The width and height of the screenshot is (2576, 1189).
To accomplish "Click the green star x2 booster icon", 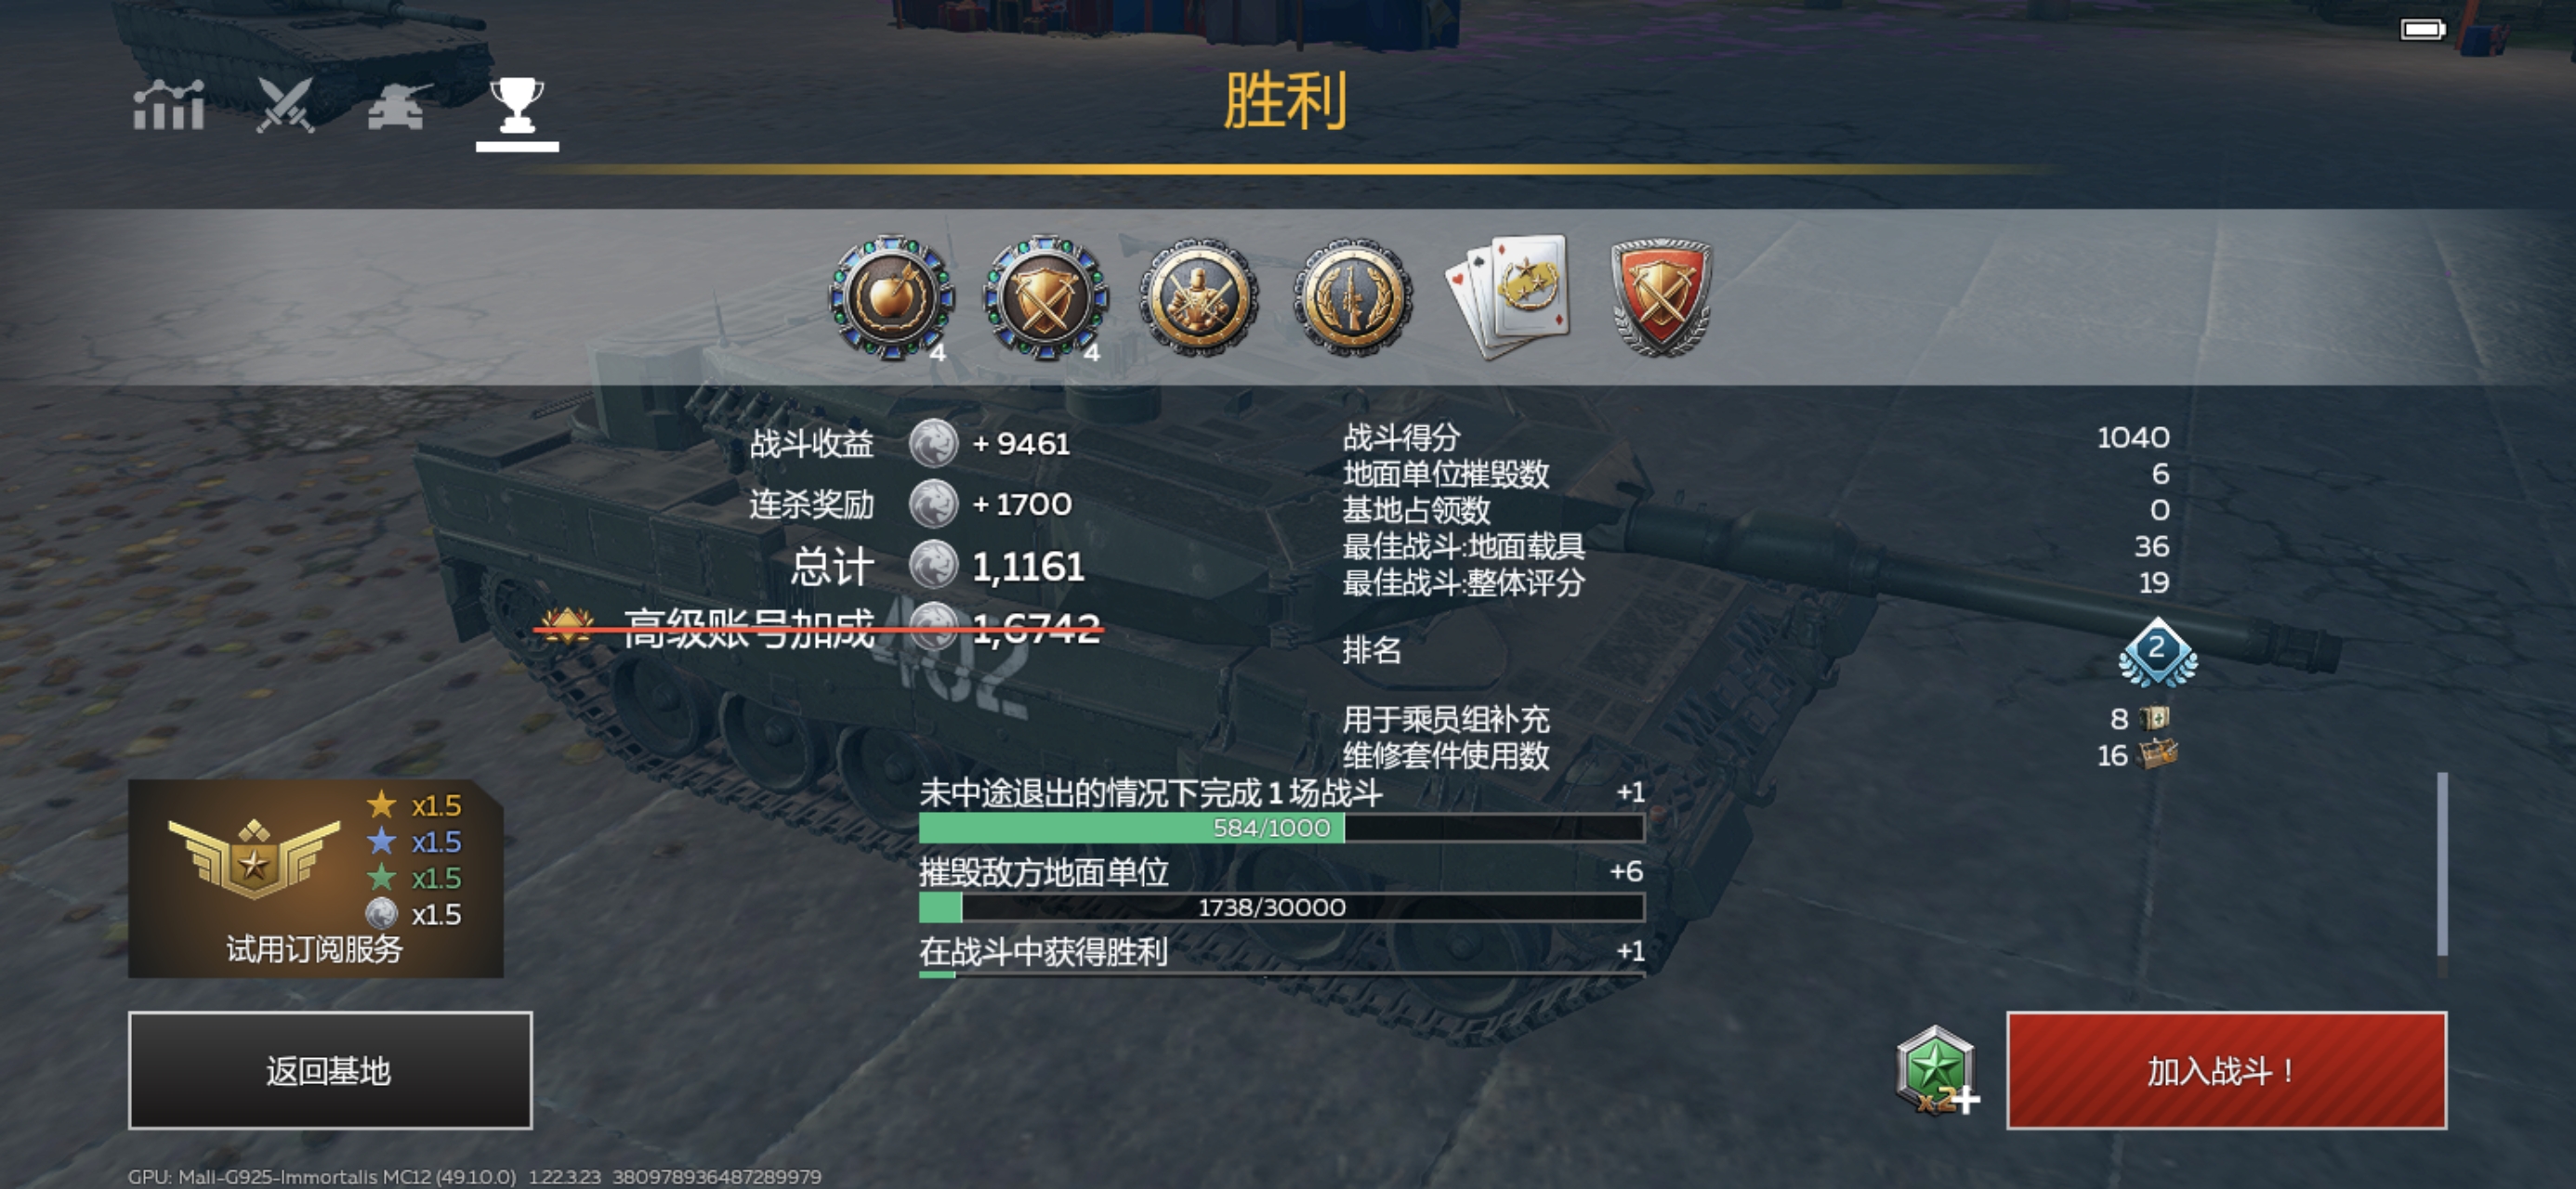I will click(x=1936, y=1071).
